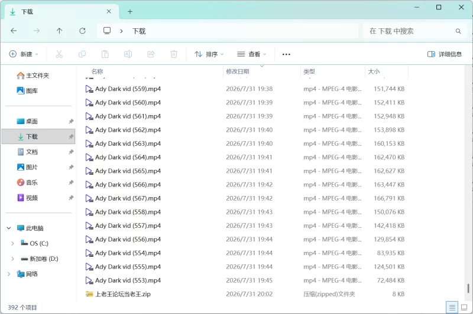Select Ady Dark vid (558).mp4
This screenshot has width=473, height=314.
coord(128,212)
